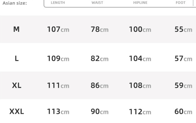Select the 55cm foot value
This screenshot has height=123, width=196.
[183, 29]
